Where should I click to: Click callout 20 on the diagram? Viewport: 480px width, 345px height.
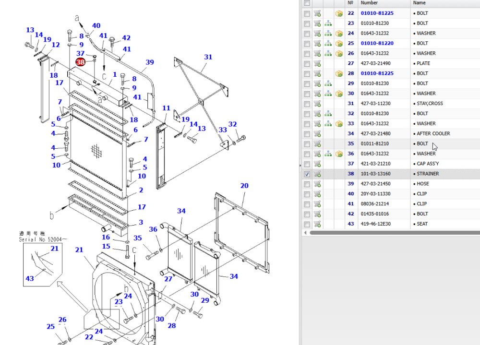click(x=244, y=186)
